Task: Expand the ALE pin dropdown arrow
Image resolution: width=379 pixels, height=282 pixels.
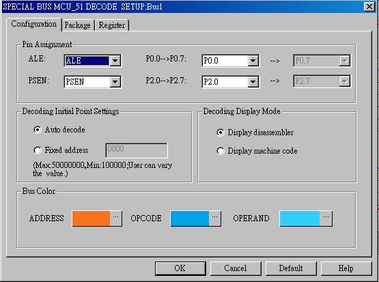Action: pyautogui.click(x=115, y=61)
